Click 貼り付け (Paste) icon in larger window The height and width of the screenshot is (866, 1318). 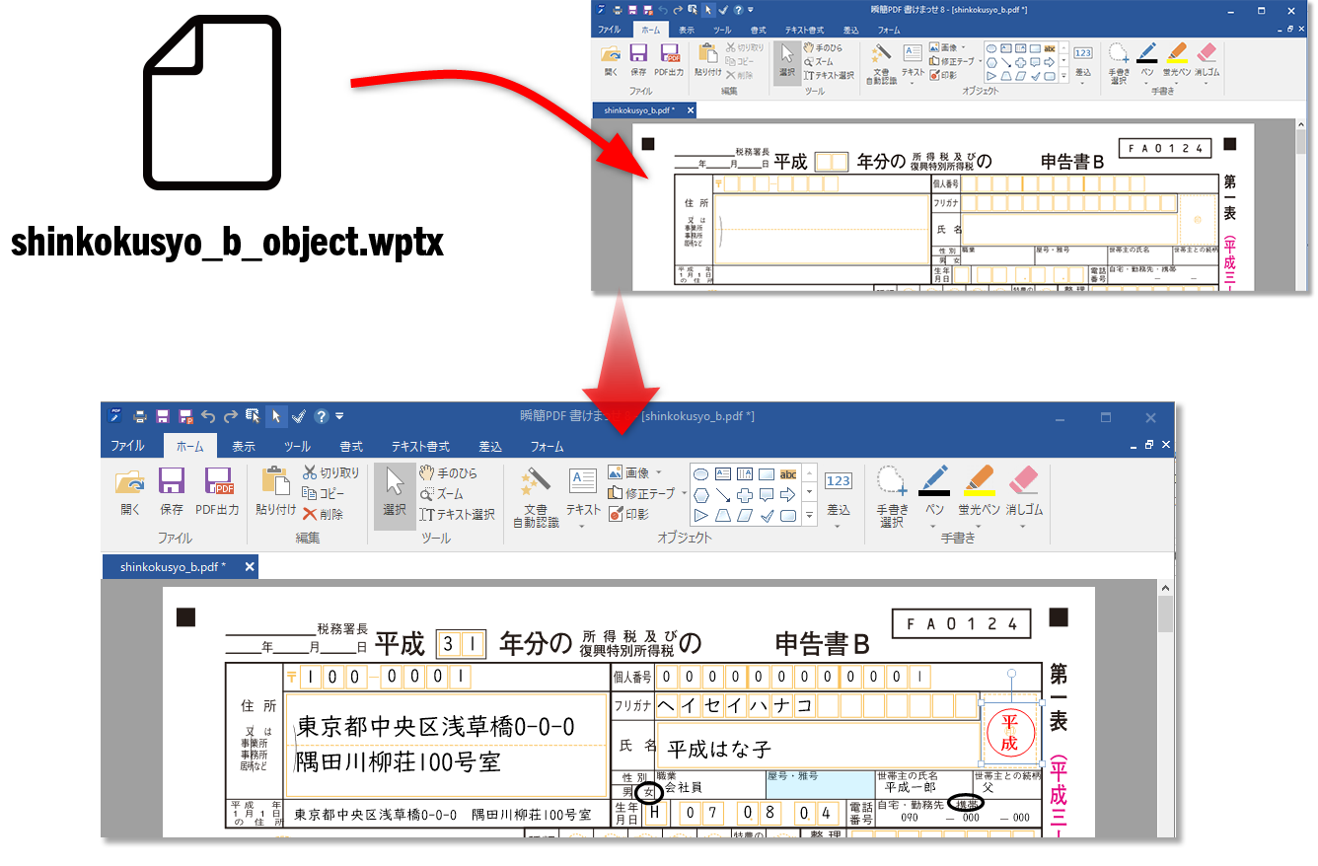275,492
